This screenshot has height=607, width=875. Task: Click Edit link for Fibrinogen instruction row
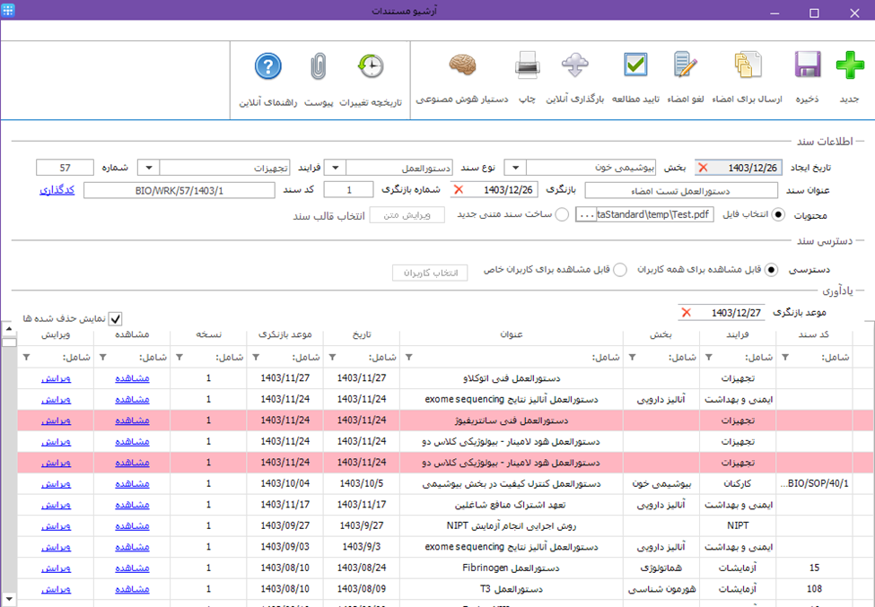coord(56,568)
